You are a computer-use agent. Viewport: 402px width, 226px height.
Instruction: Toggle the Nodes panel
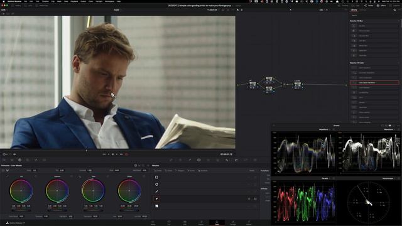point(369,6)
